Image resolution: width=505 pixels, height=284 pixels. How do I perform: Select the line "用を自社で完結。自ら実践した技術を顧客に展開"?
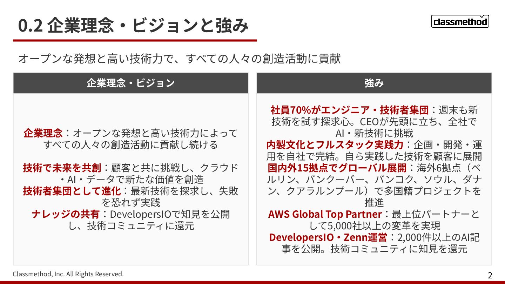(374, 156)
